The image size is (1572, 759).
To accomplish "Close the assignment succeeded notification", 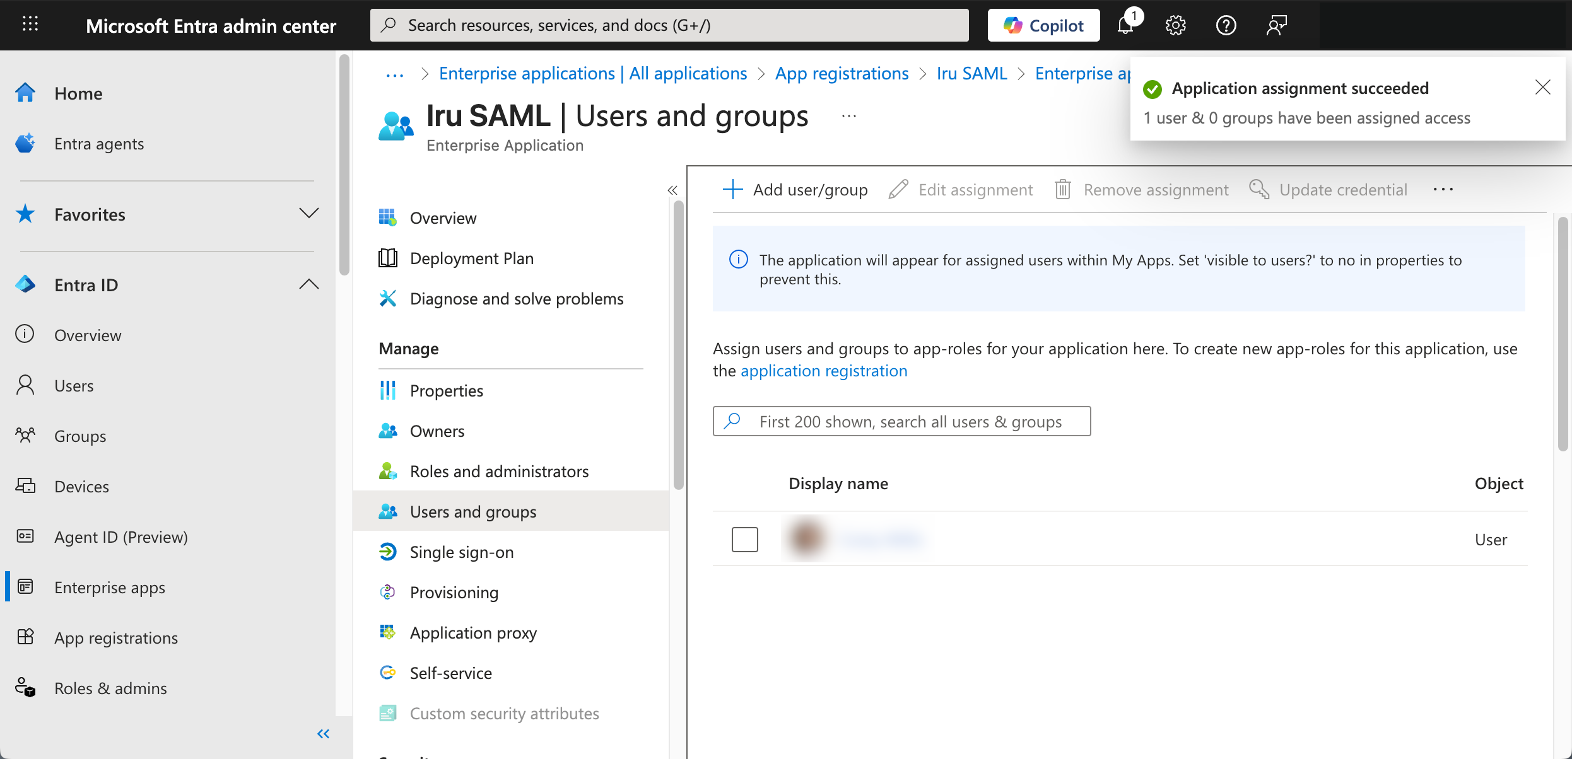I will tap(1542, 87).
